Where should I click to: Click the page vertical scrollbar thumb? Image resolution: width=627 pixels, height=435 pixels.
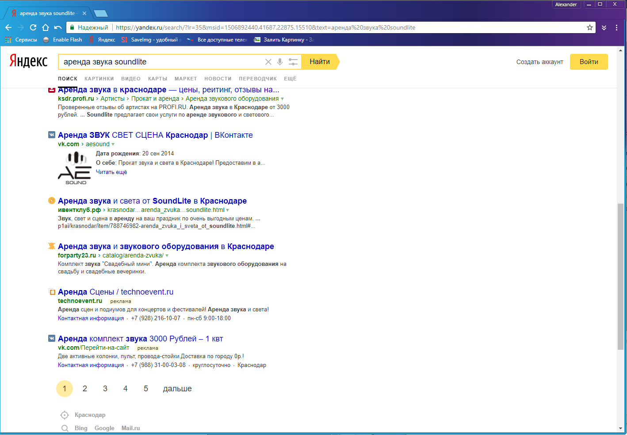(621, 277)
